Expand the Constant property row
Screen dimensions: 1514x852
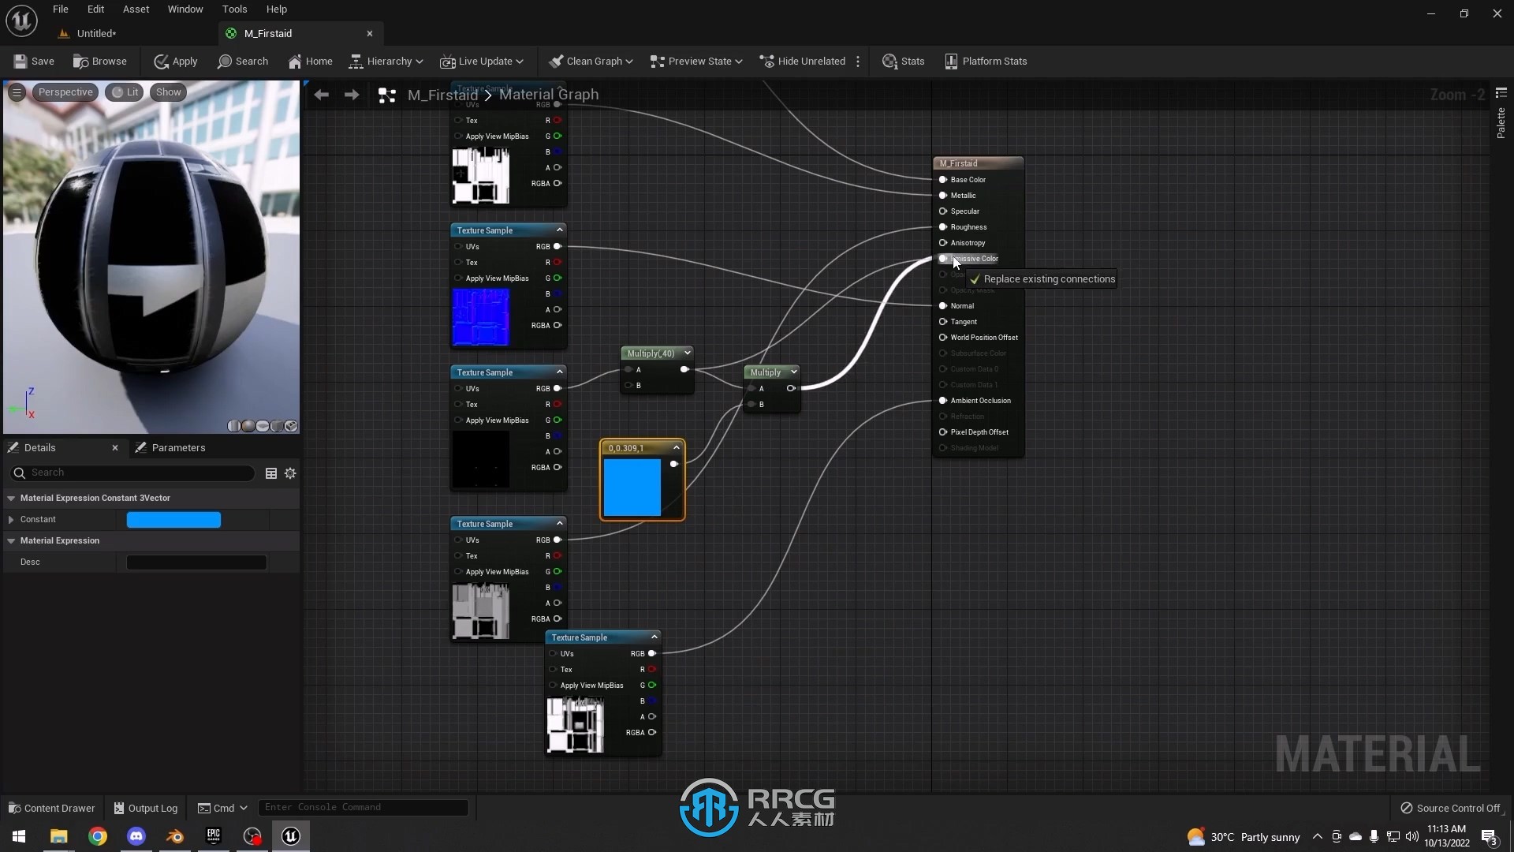11,520
